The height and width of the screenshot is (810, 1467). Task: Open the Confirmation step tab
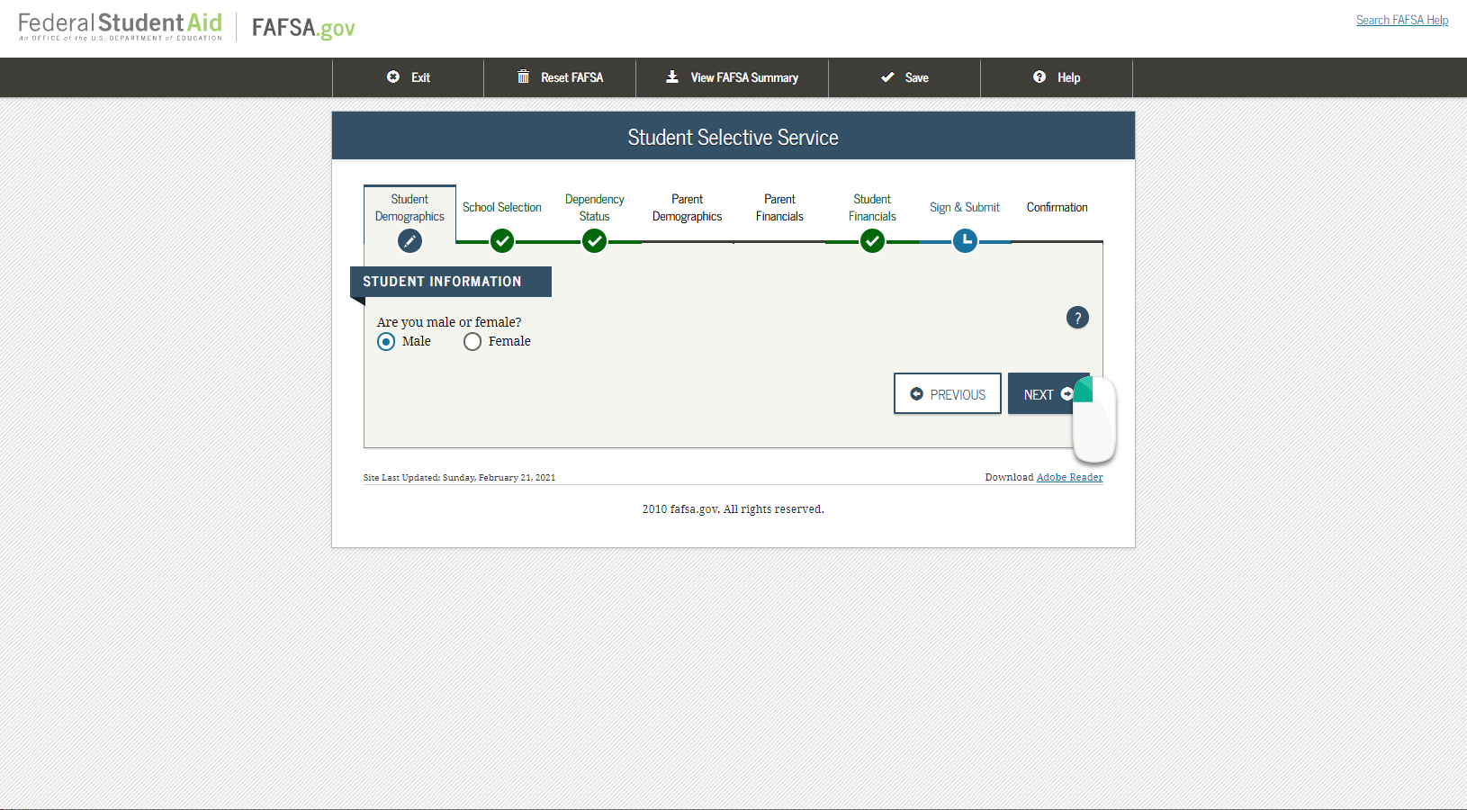(x=1057, y=207)
